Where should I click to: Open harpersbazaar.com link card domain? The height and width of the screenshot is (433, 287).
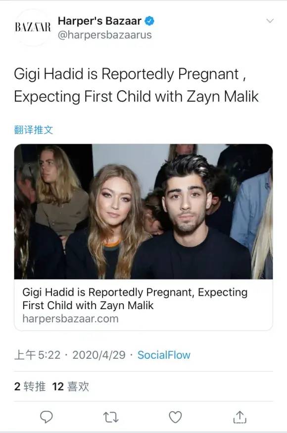[71, 319]
